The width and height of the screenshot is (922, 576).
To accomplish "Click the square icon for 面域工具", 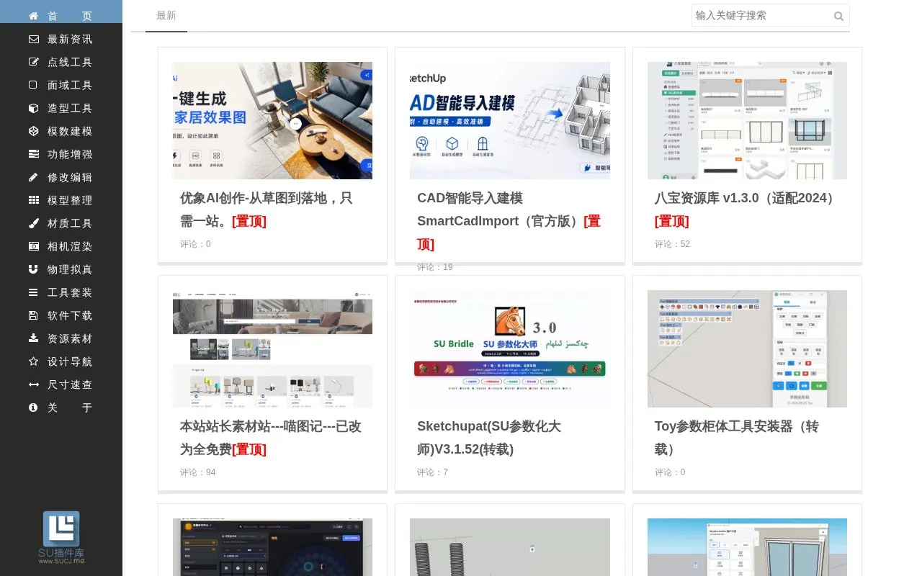I will click(33, 85).
